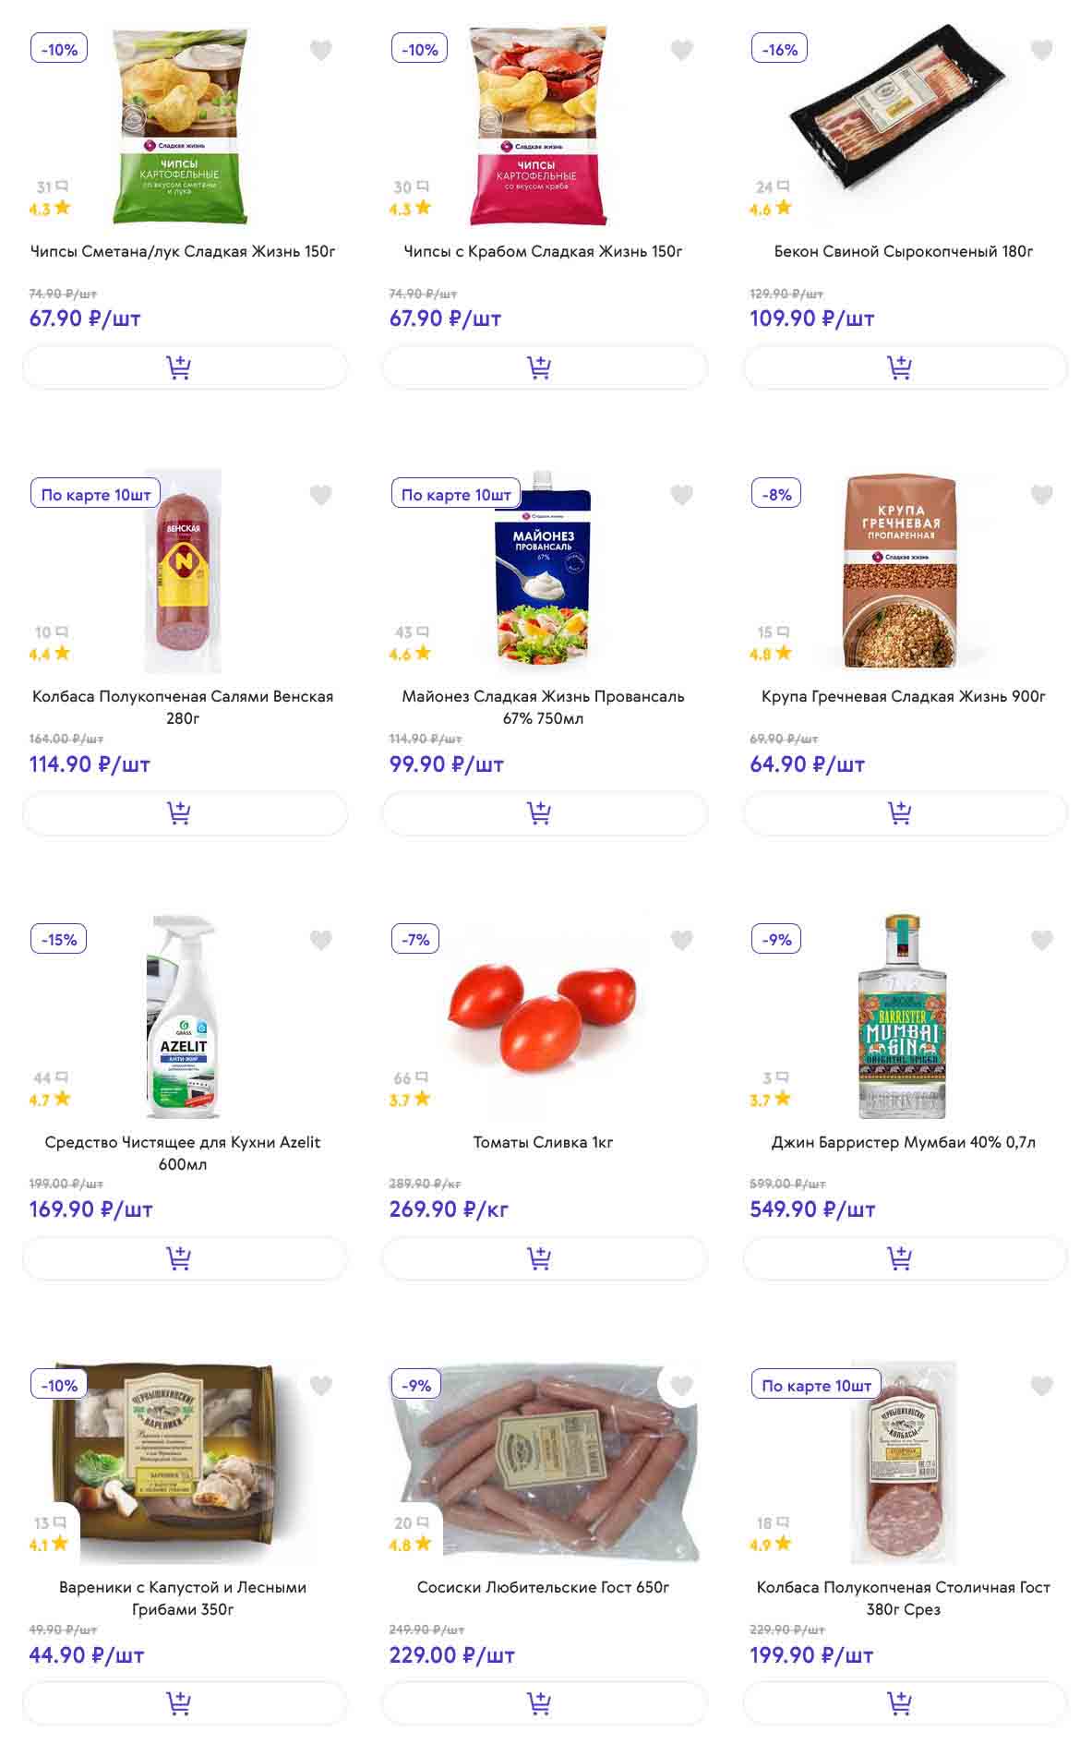Favorite the Venskaya salami sausage
The image size is (1092, 1756).
[x=320, y=495]
